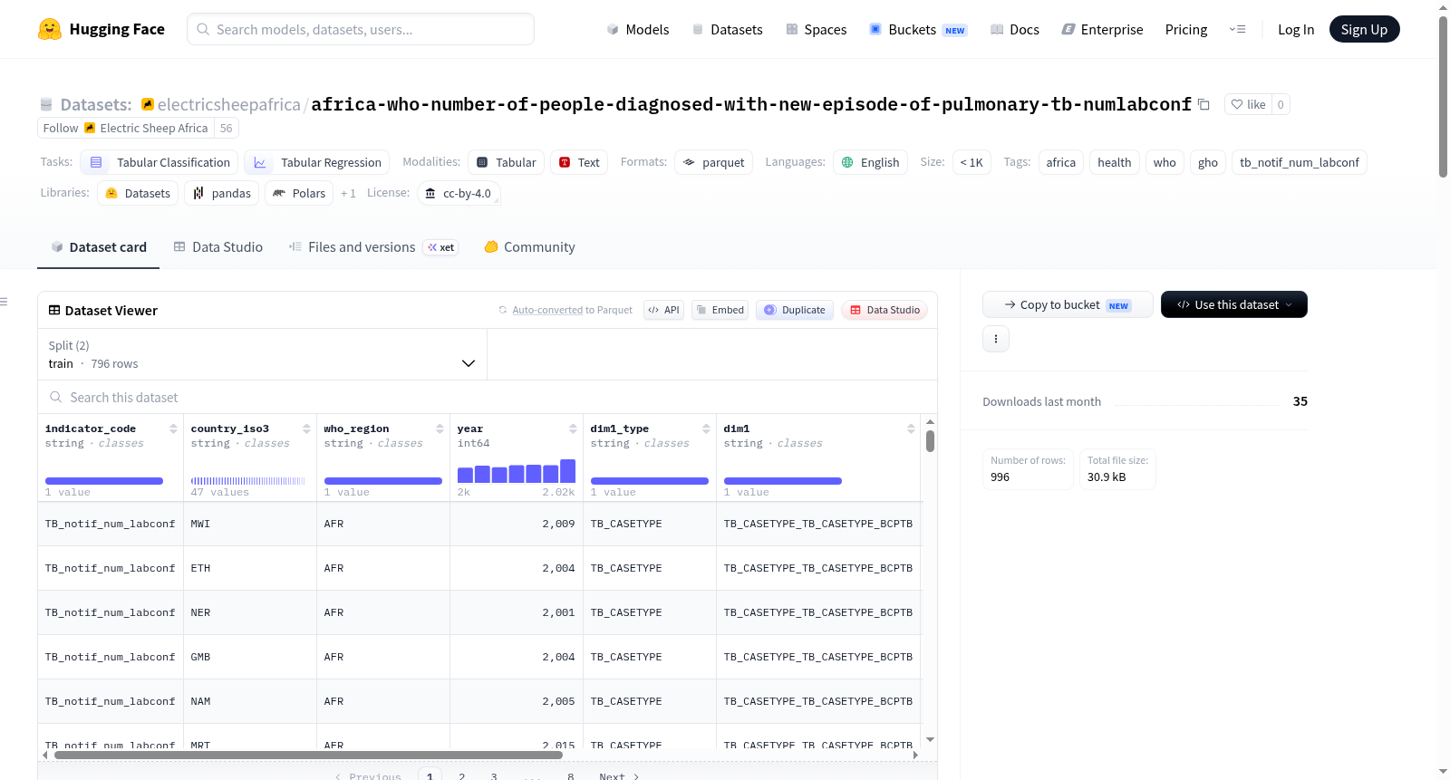
Task: Click the africa tag
Action: coord(1061,162)
